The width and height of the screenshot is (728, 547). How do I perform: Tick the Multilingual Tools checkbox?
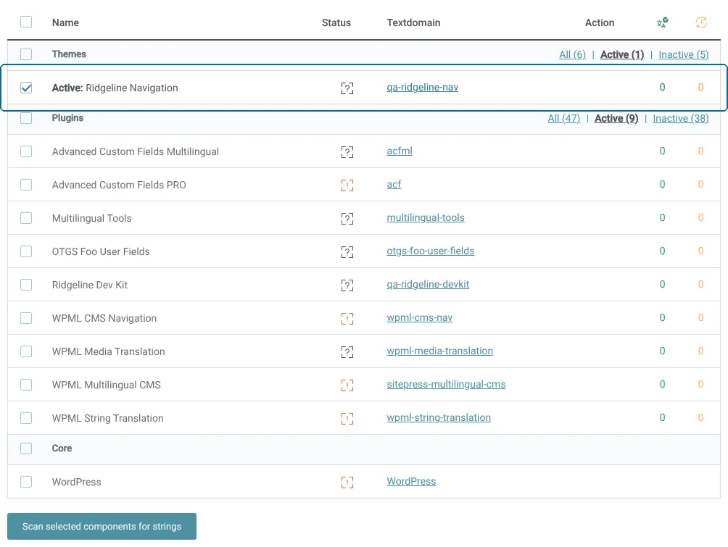pyautogui.click(x=26, y=218)
